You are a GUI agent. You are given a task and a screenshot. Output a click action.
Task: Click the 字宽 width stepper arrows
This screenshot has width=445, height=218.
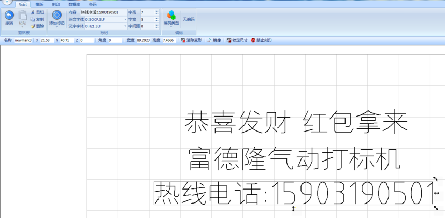click(157, 19)
